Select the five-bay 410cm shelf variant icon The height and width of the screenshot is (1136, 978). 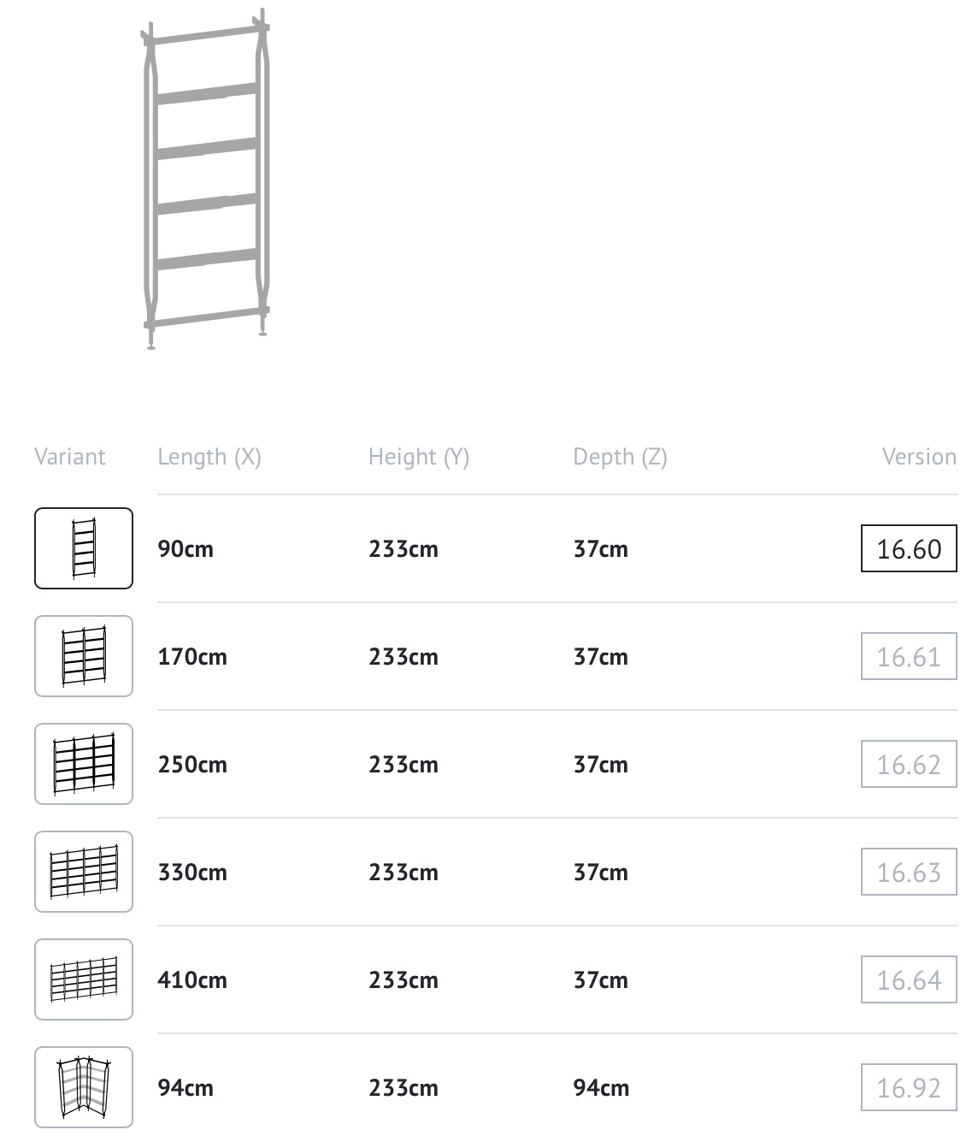pyautogui.click(x=84, y=979)
